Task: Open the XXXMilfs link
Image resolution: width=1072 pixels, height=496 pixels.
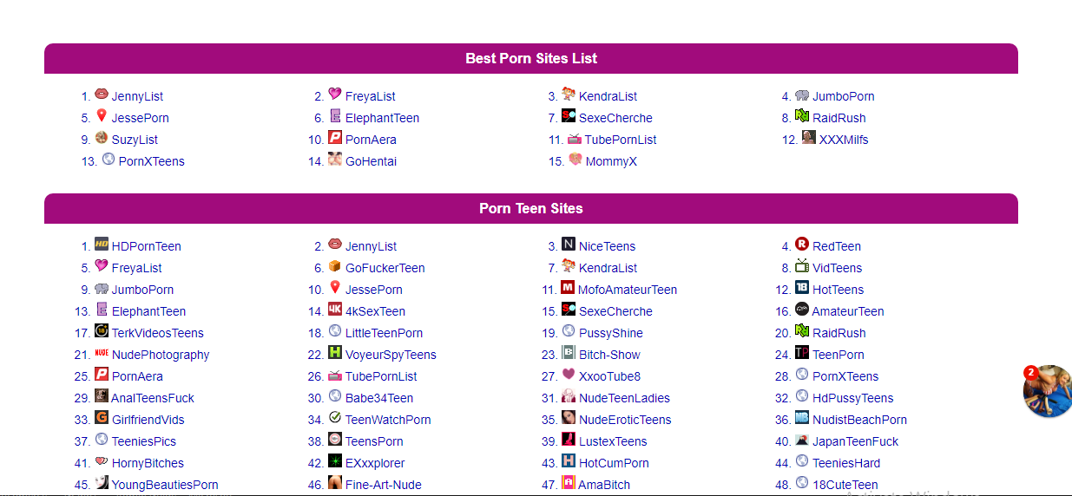Action: (x=844, y=140)
